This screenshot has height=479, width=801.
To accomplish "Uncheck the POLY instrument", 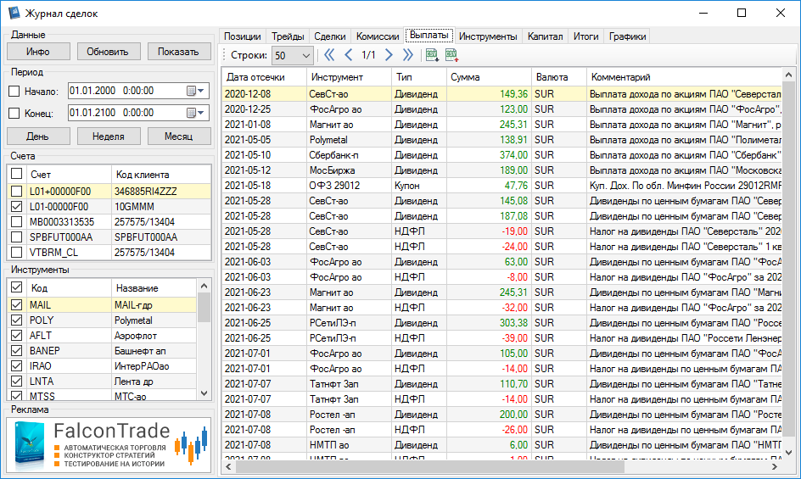I will click(x=17, y=320).
